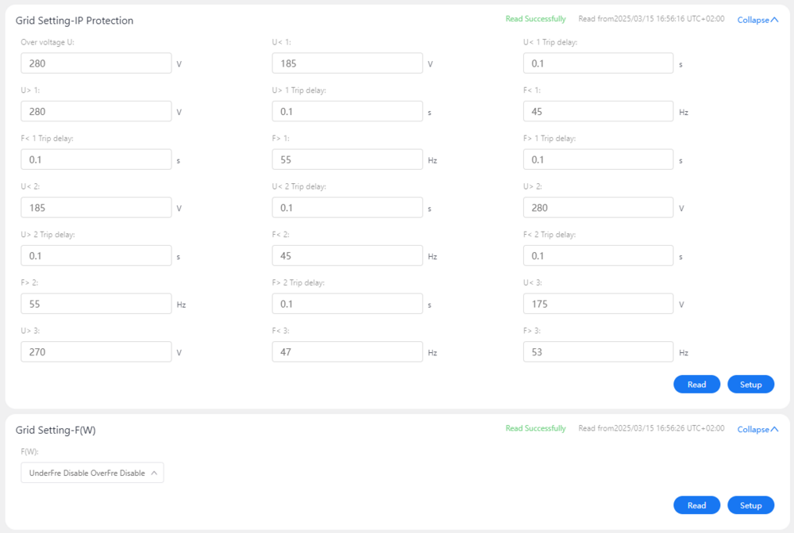This screenshot has width=794, height=533.
Task: Click the F> 3 frequency field
Action: pyautogui.click(x=598, y=351)
